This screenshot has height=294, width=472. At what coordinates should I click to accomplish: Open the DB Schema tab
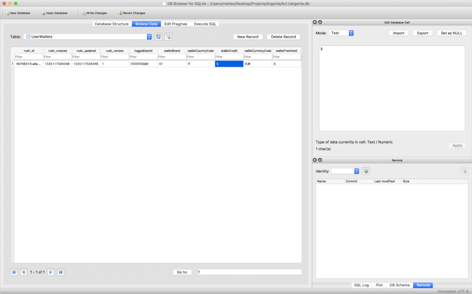click(x=399, y=285)
